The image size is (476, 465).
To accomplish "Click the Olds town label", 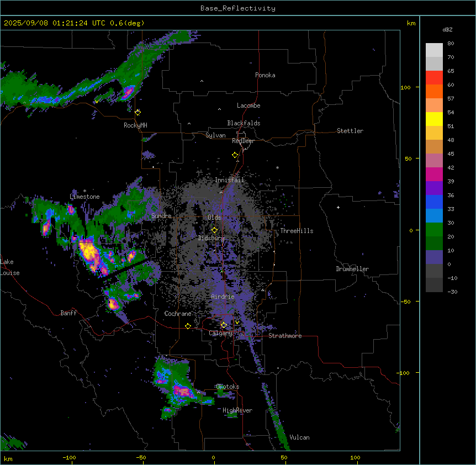I will click(x=214, y=218).
